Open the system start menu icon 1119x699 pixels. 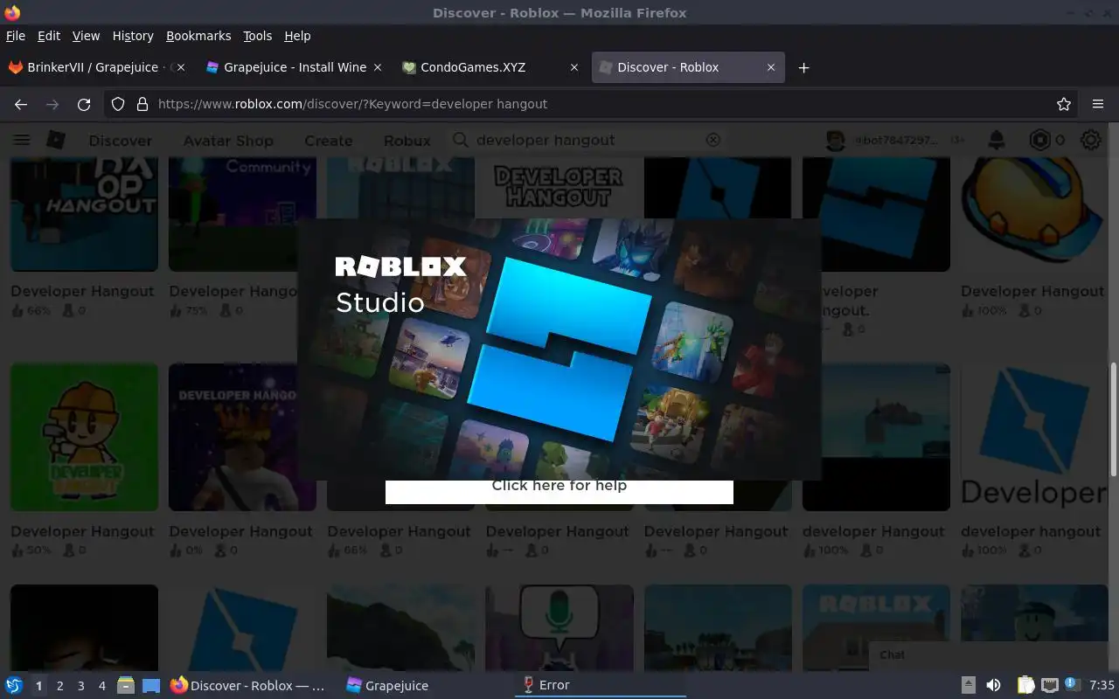[14, 686]
